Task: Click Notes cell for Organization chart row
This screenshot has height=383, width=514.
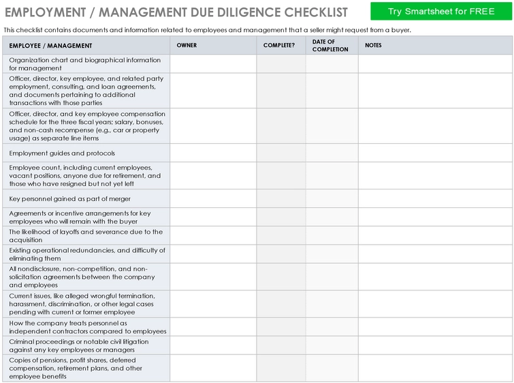Action: point(435,64)
